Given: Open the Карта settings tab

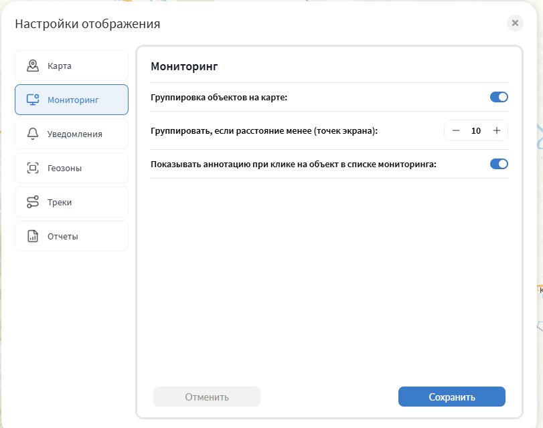Looking at the screenshot, I should pos(72,66).
